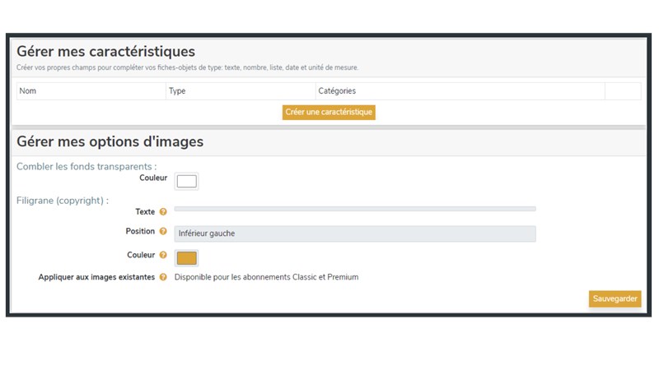This screenshot has width=659, height=370.
Task: Open the help tooltip beside Position
Action: (x=163, y=231)
